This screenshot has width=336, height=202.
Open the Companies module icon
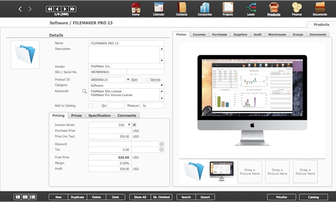tap(205, 9)
